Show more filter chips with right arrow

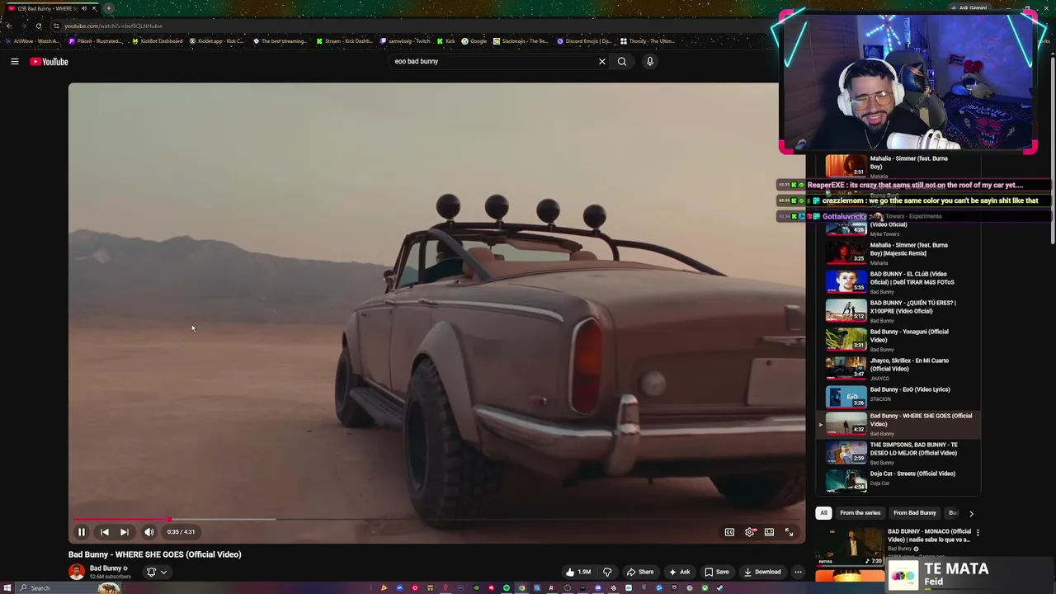[971, 513]
